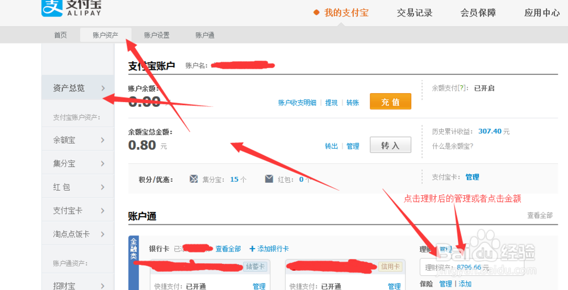Viewport: 568px width, 290px height.
Task: Switch to the 账户设置 tab
Action: click(157, 35)
